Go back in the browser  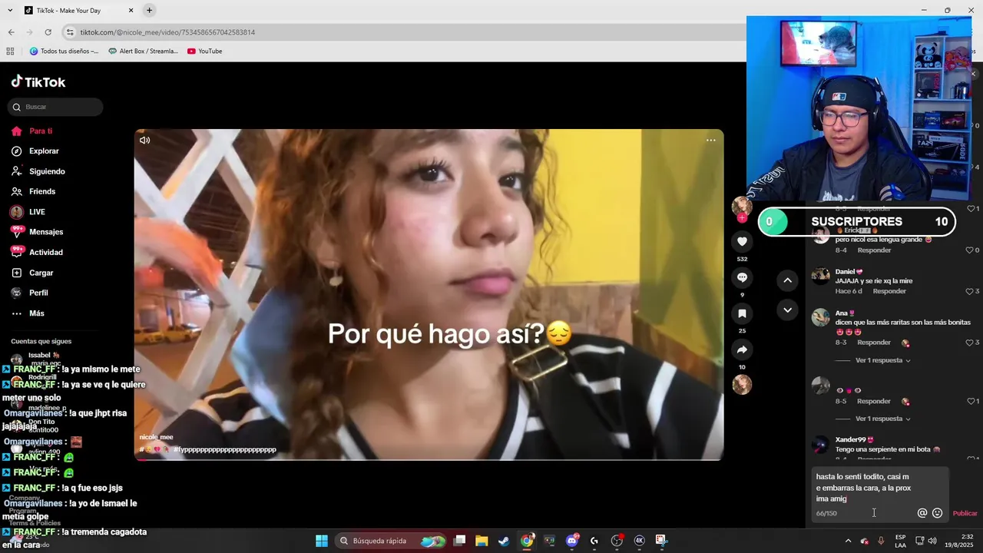click(x=11, y=32)
